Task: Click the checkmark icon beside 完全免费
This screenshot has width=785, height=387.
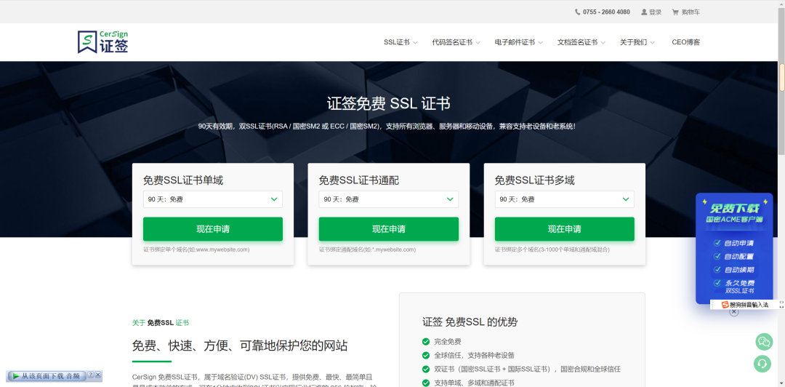Action: (x=426, y=342)
